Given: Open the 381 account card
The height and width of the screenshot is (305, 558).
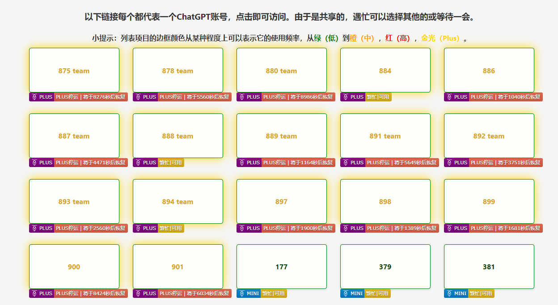Looking at the screenshot, I should click(x=489, y=267).
